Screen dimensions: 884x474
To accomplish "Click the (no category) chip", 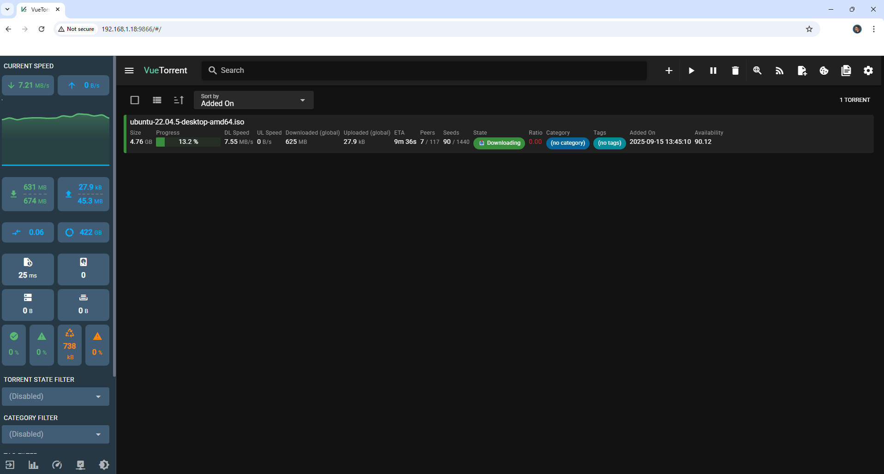I will tap(567, 143).
